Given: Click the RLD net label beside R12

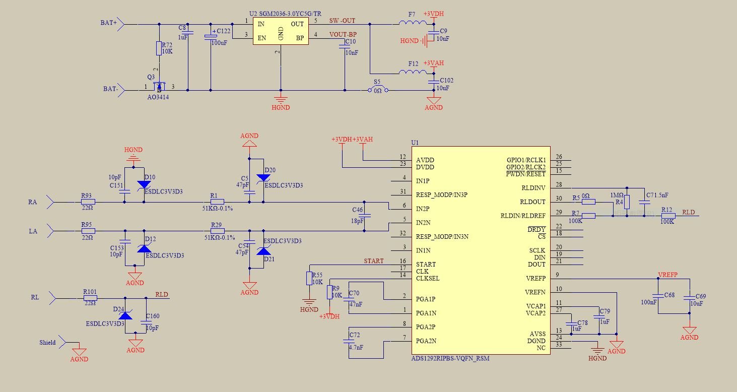Looking at the screenshot, I should (688, 212).
